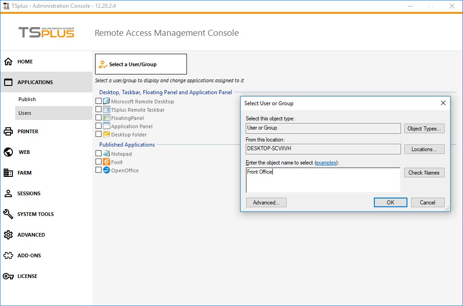Click the Sessions person icon
463x306 pixels.
click(x=8, y=193)
